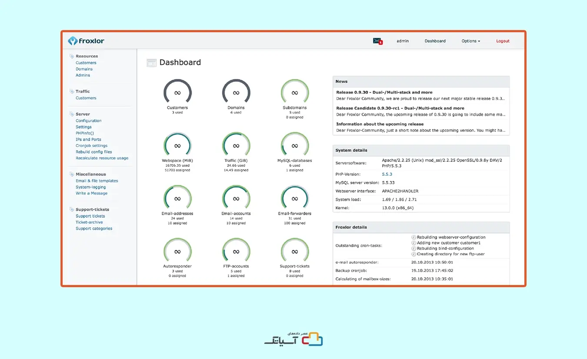Click the FTP-accounts gauge circle
Image resolution: width=587 pixels, height=359 pixels.
point(236,252)
